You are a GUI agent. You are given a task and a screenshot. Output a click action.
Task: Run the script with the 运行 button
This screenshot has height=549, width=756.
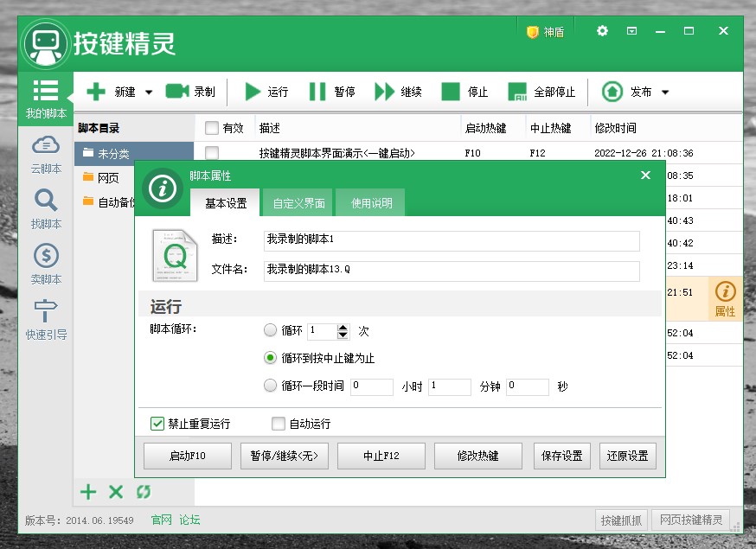pyautogui.click(x=266, y=92)
